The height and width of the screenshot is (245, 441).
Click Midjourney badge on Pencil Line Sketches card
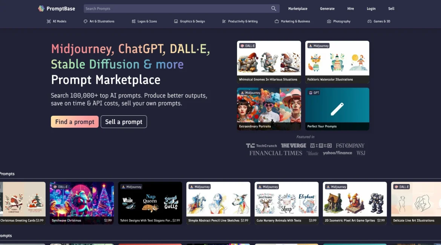pos(200,187)
